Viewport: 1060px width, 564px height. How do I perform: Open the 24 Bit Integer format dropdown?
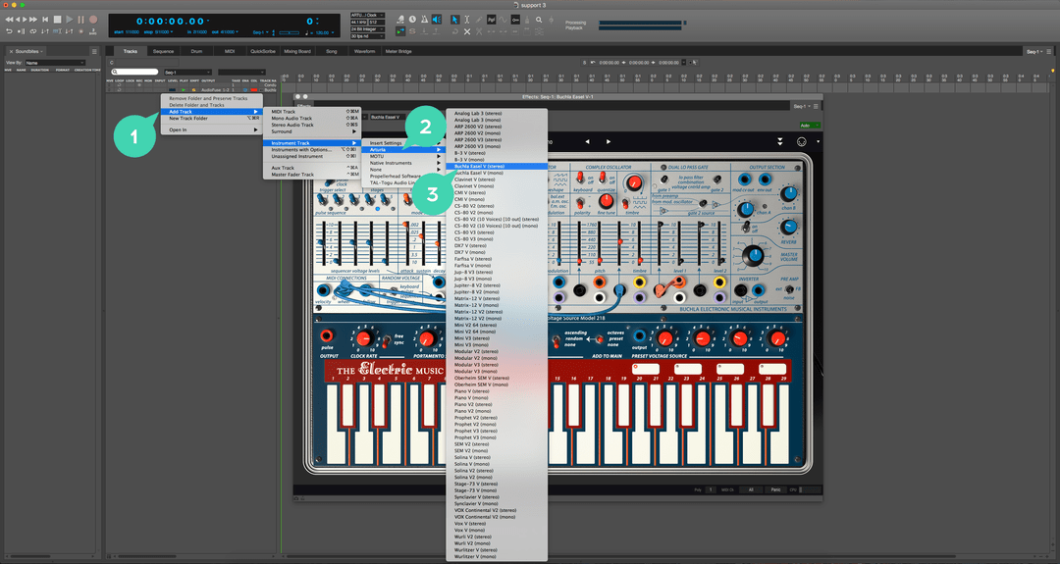coord(367,29)
